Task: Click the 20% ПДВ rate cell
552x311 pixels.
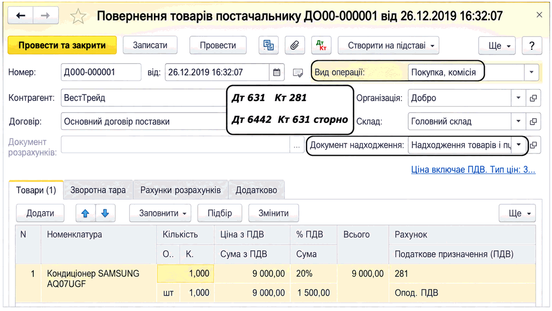Action: coord(314,274)
